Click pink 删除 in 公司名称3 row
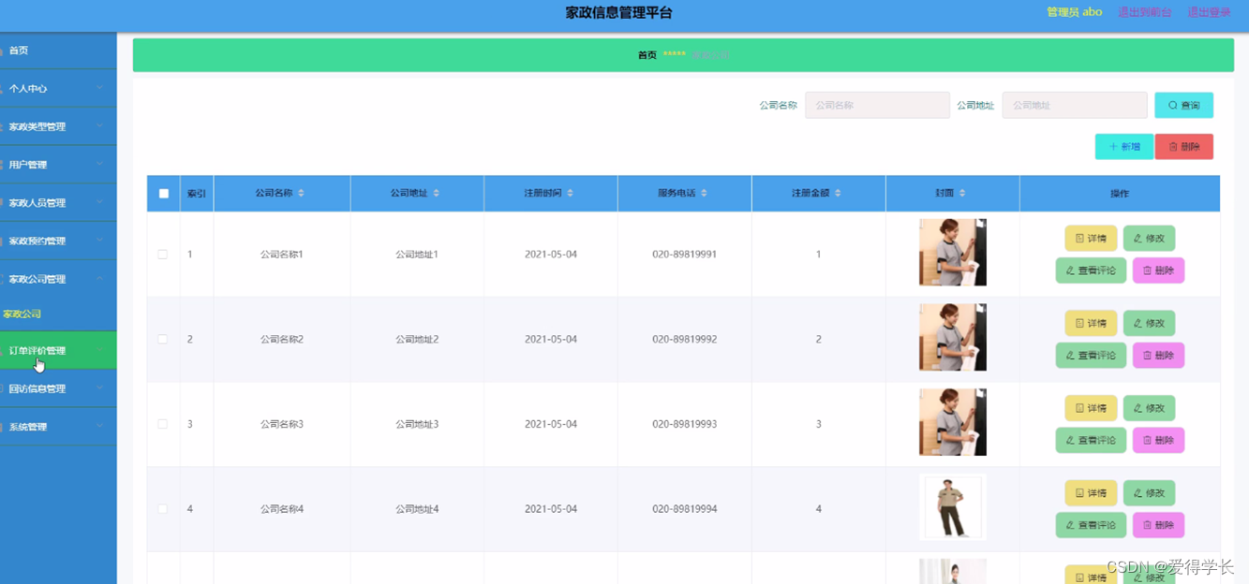The image size is (1249, 584). coord(1158,440)
